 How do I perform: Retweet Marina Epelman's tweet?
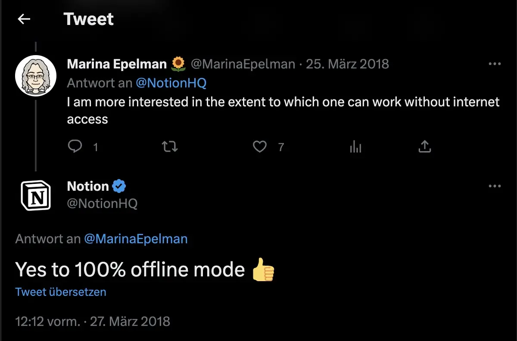click(x=170, y=146)
